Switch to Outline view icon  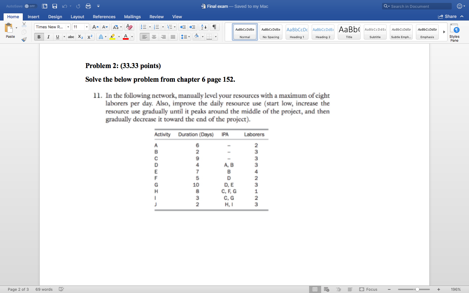(x=339, y=289)
